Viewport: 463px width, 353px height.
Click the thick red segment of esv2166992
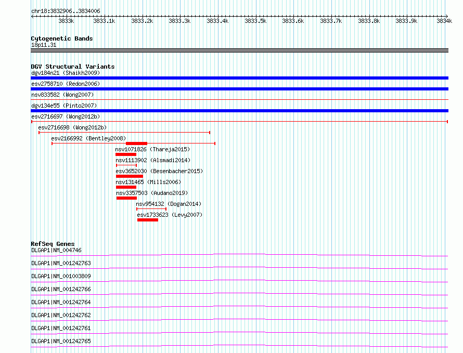point(136,143)
